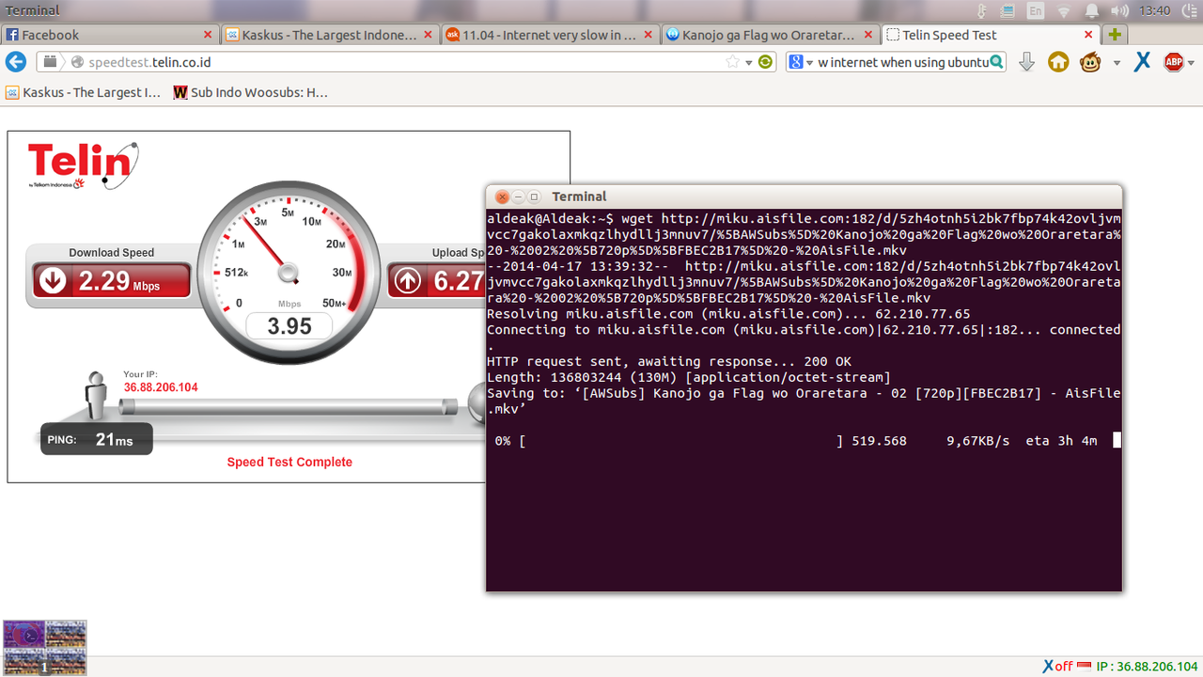This screenshot has width=1203, height=677.
Task: Click the download speed arrow icon
Action: tap(53, 280)
